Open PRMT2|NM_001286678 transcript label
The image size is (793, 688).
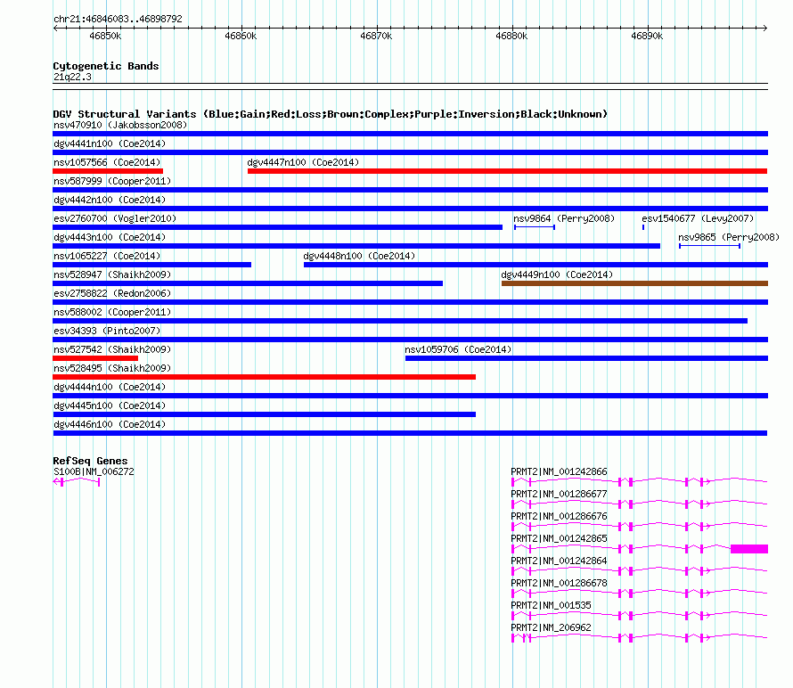point(559,583)
